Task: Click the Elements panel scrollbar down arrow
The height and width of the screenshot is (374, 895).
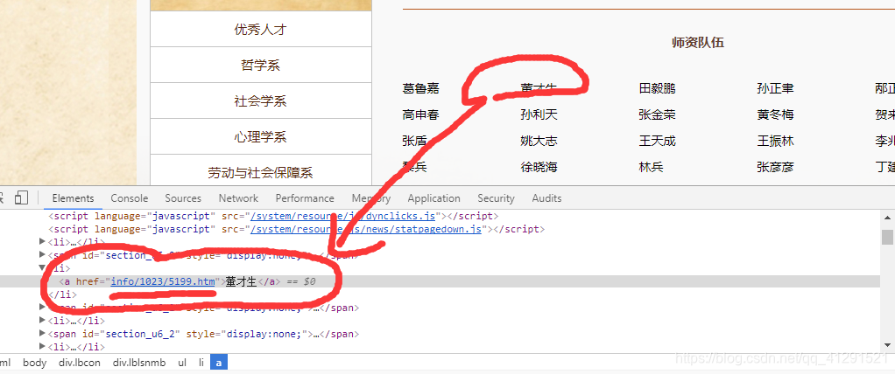Action: (887, 345)
